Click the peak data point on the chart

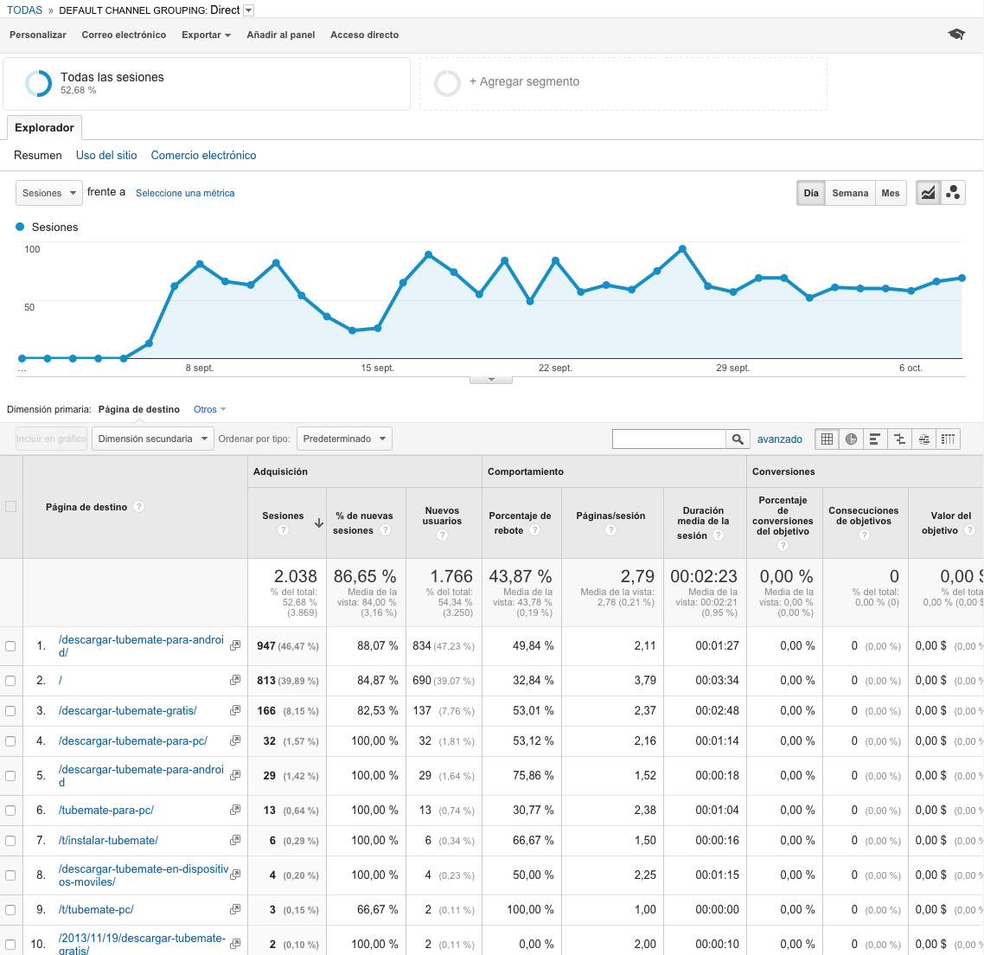(x=683, y=248)
